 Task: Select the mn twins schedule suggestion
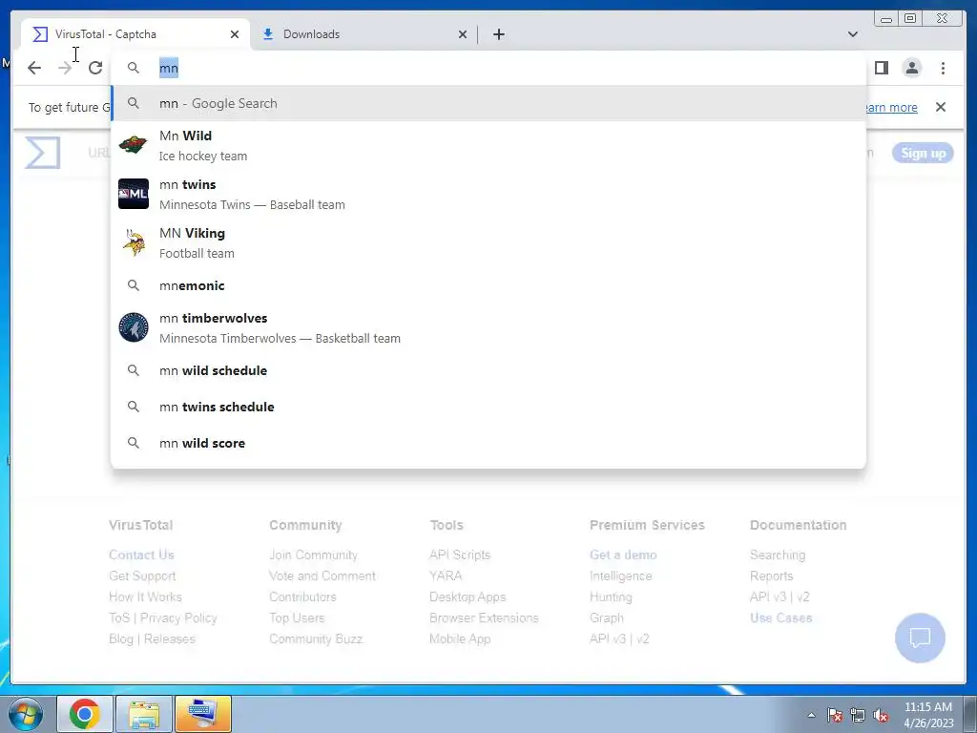tap(488, 407)
